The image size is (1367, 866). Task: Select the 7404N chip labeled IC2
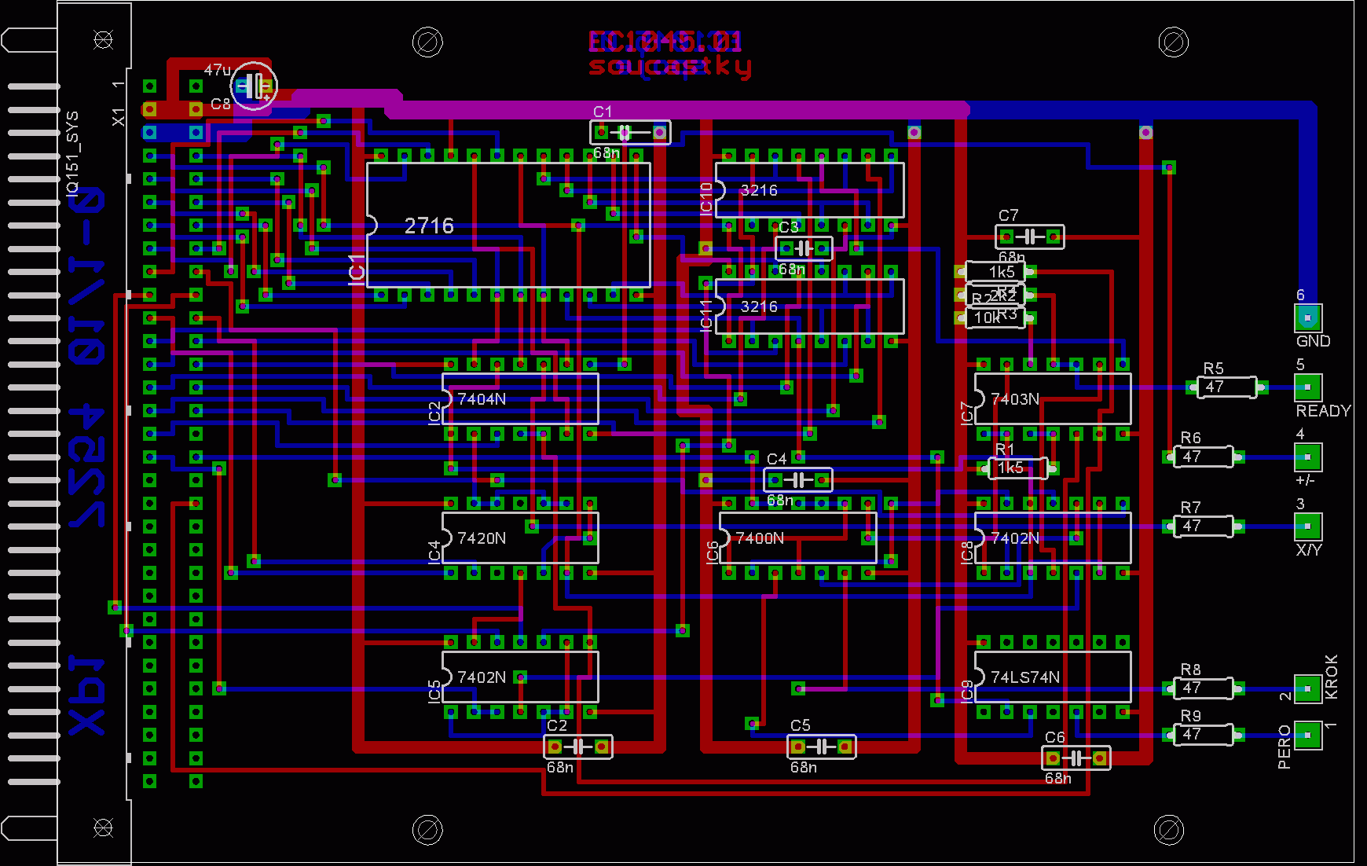[520, 399]
